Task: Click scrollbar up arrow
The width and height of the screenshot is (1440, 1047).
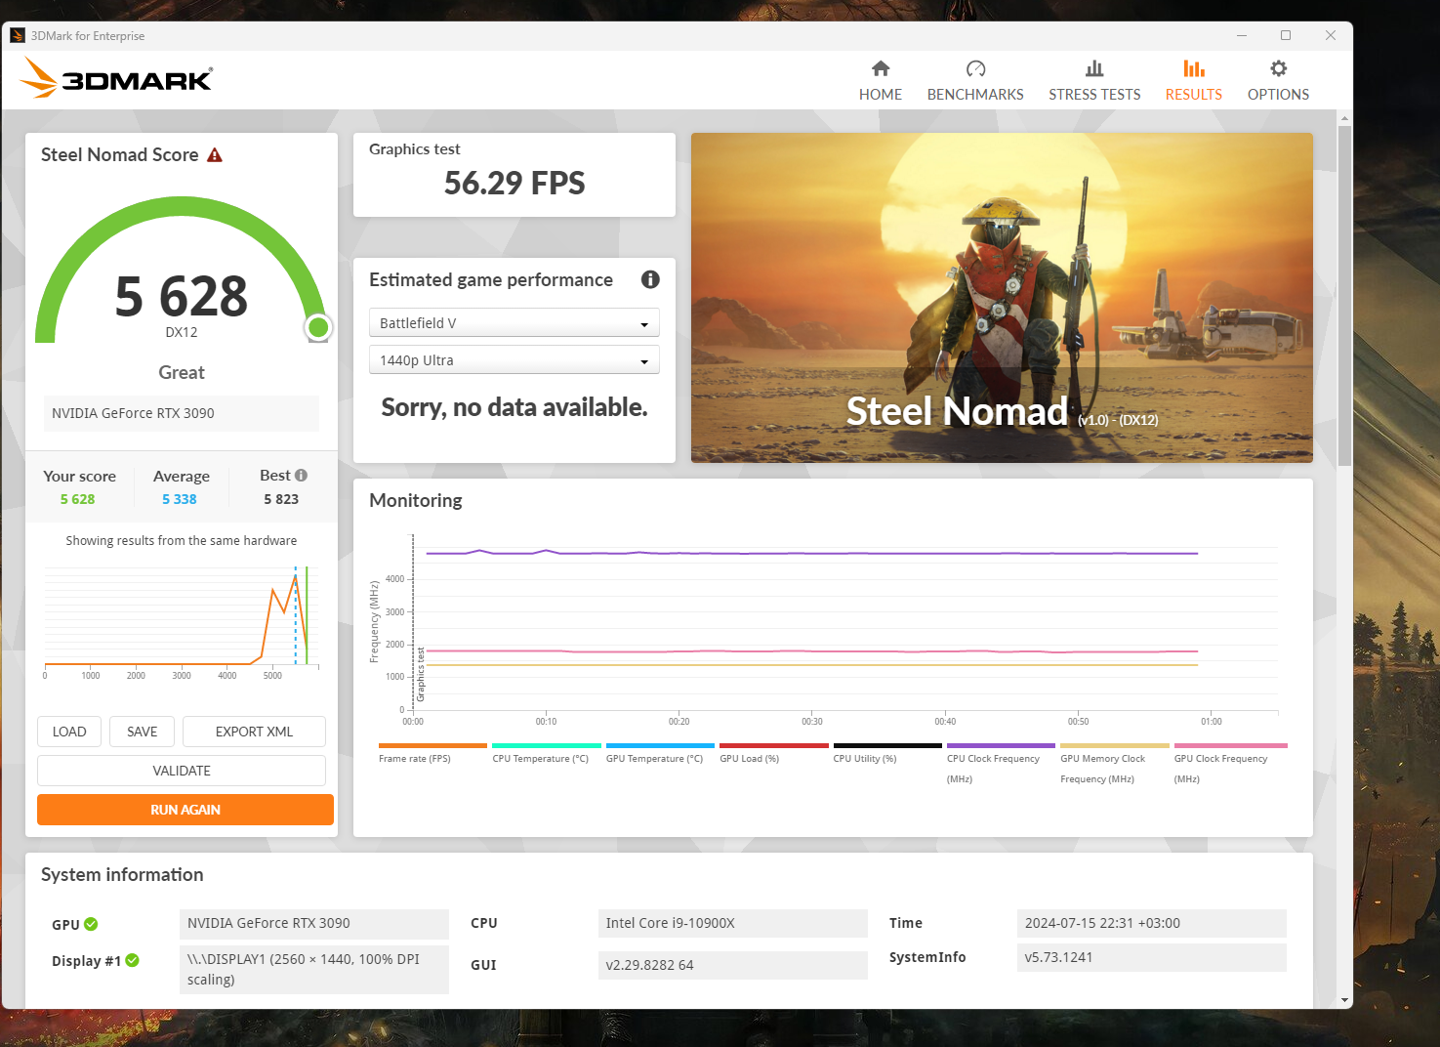Action: coord(1344,117)
